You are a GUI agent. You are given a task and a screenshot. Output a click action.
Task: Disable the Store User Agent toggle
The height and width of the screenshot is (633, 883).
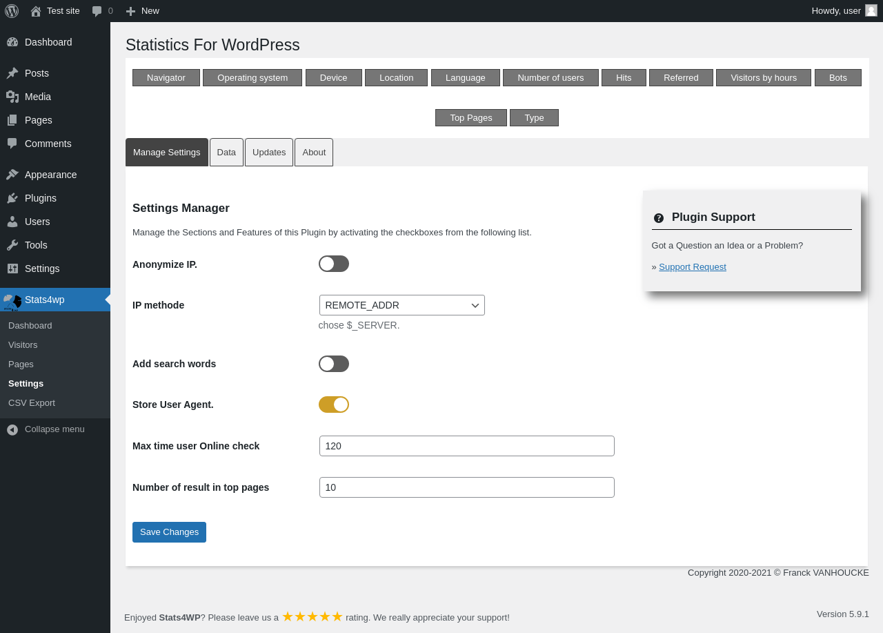point(334,405)
